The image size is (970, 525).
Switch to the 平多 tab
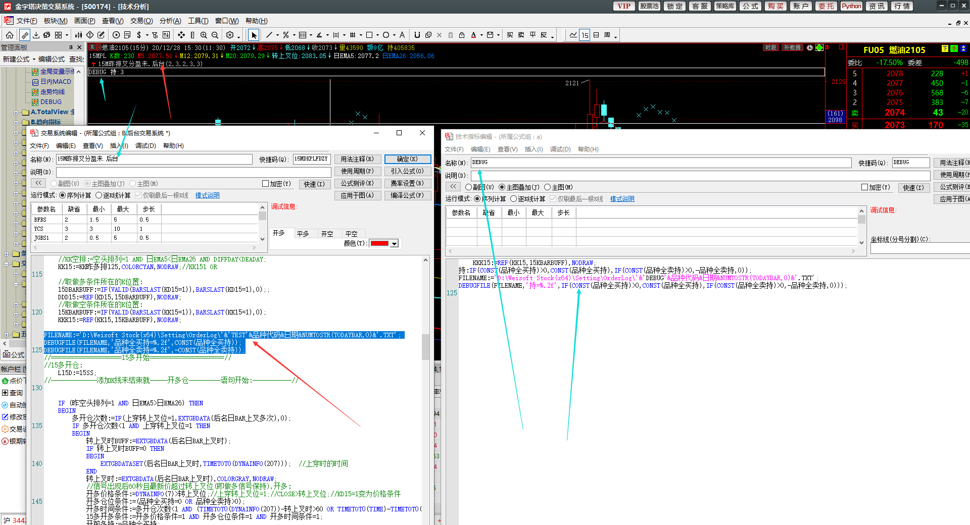coord(303,234)
